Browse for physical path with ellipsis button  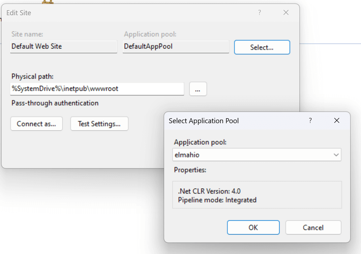point(198,89)
